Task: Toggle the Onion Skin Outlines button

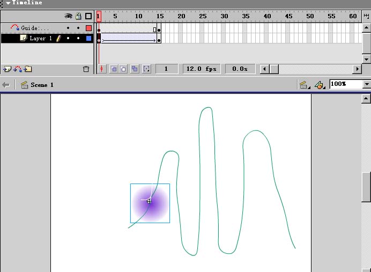Action: (x=123, y=69)
